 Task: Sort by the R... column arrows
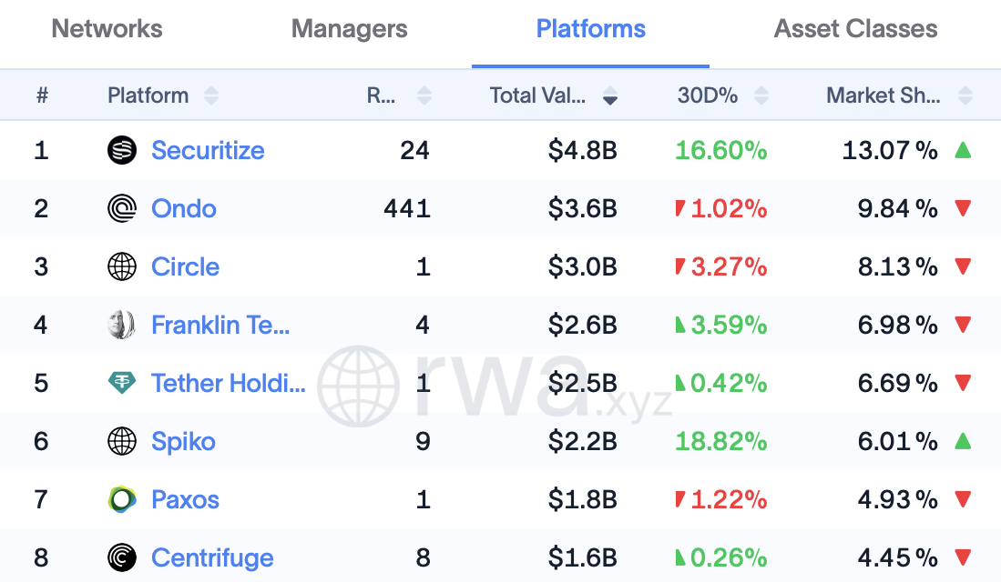click(x=424, y=95)
